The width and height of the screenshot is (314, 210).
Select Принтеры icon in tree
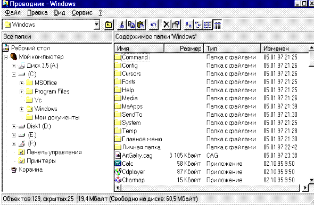pos(21,160)
